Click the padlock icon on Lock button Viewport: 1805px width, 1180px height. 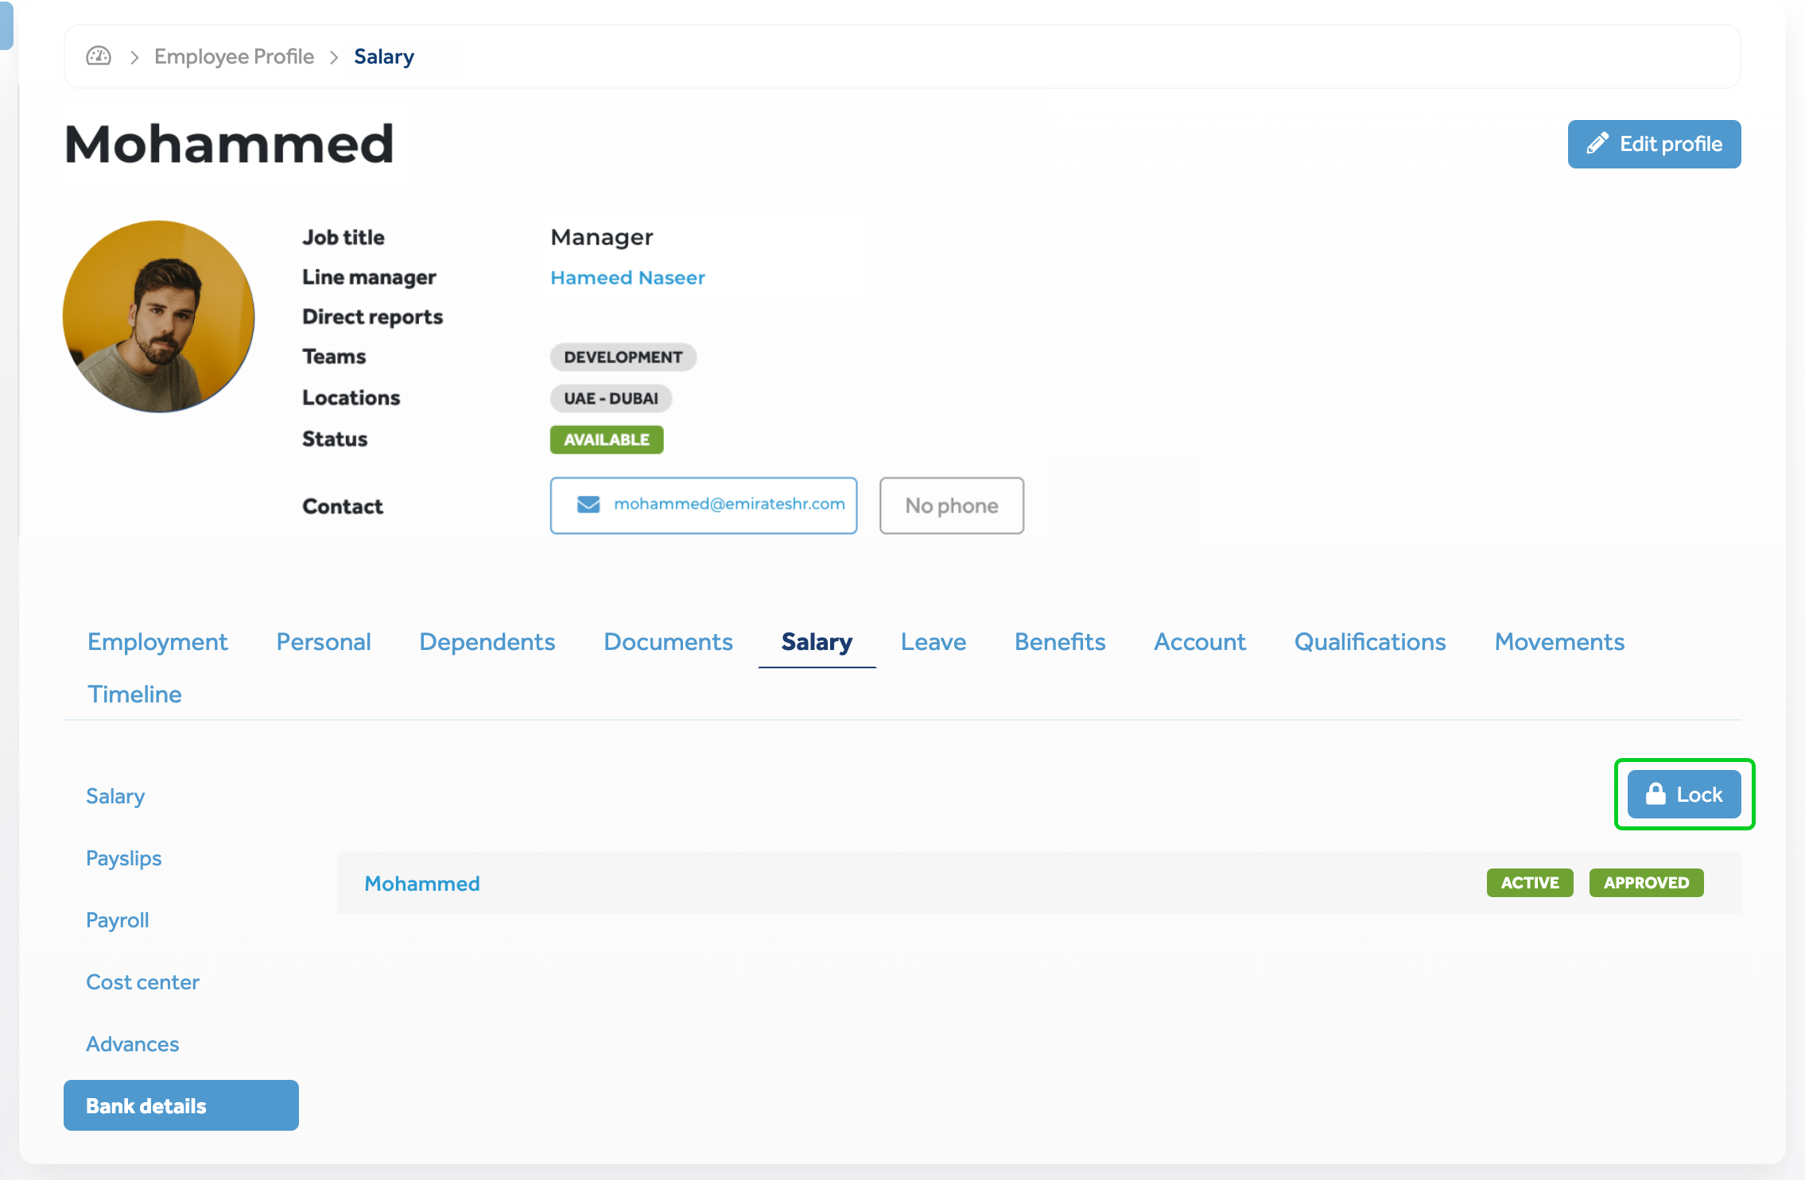pyautogui.click(x=1656, y=794)
